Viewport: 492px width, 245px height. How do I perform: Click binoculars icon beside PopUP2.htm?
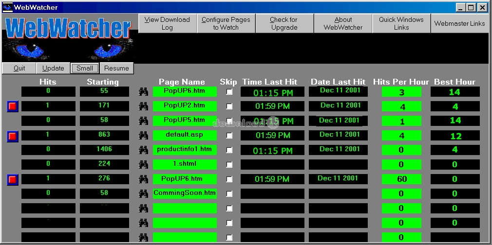(143, 106)
